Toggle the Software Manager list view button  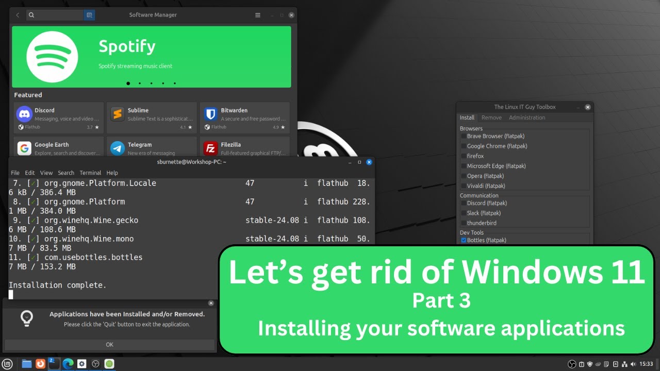pyautogui.click(x=89, y=15)
